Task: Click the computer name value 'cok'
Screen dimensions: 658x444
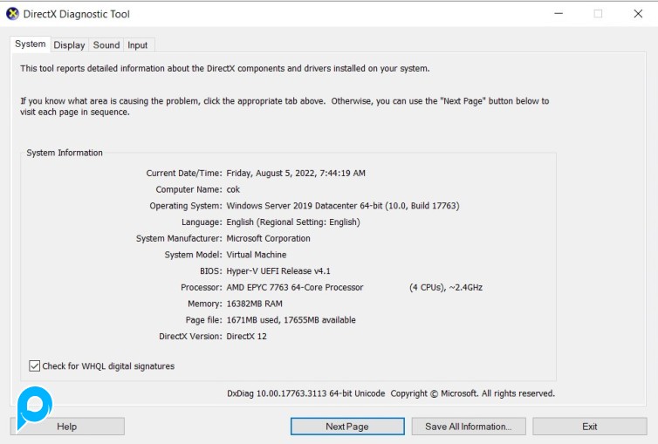Action: 233,189
